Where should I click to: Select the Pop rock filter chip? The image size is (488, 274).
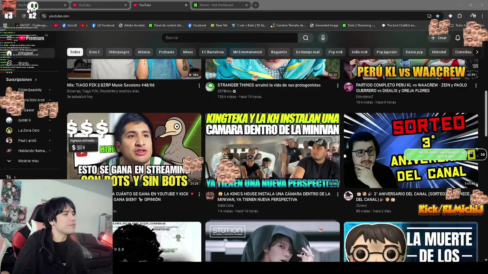[335, 52]
